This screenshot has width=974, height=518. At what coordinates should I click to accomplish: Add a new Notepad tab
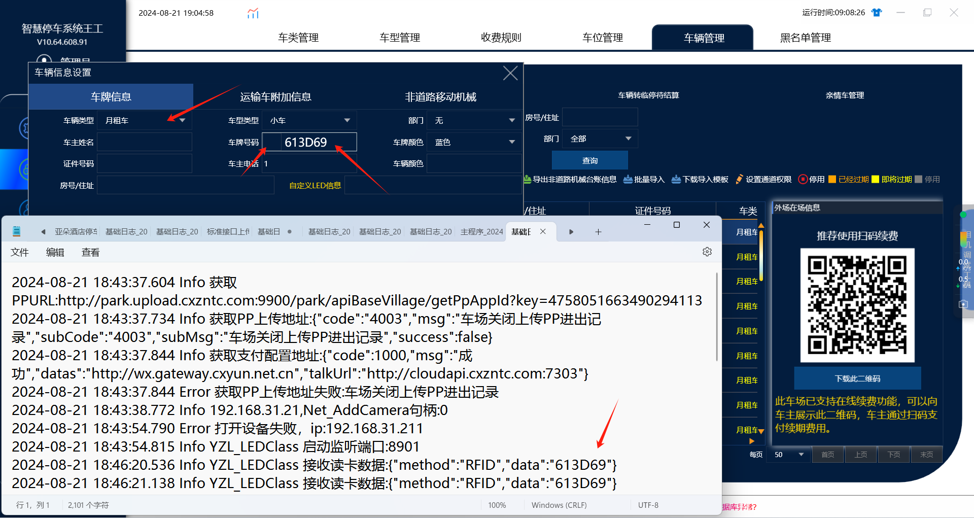[598, 232]
